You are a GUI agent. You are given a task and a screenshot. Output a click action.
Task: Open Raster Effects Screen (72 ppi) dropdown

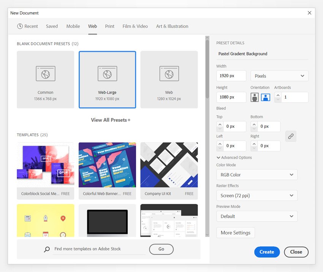[257, 196]
